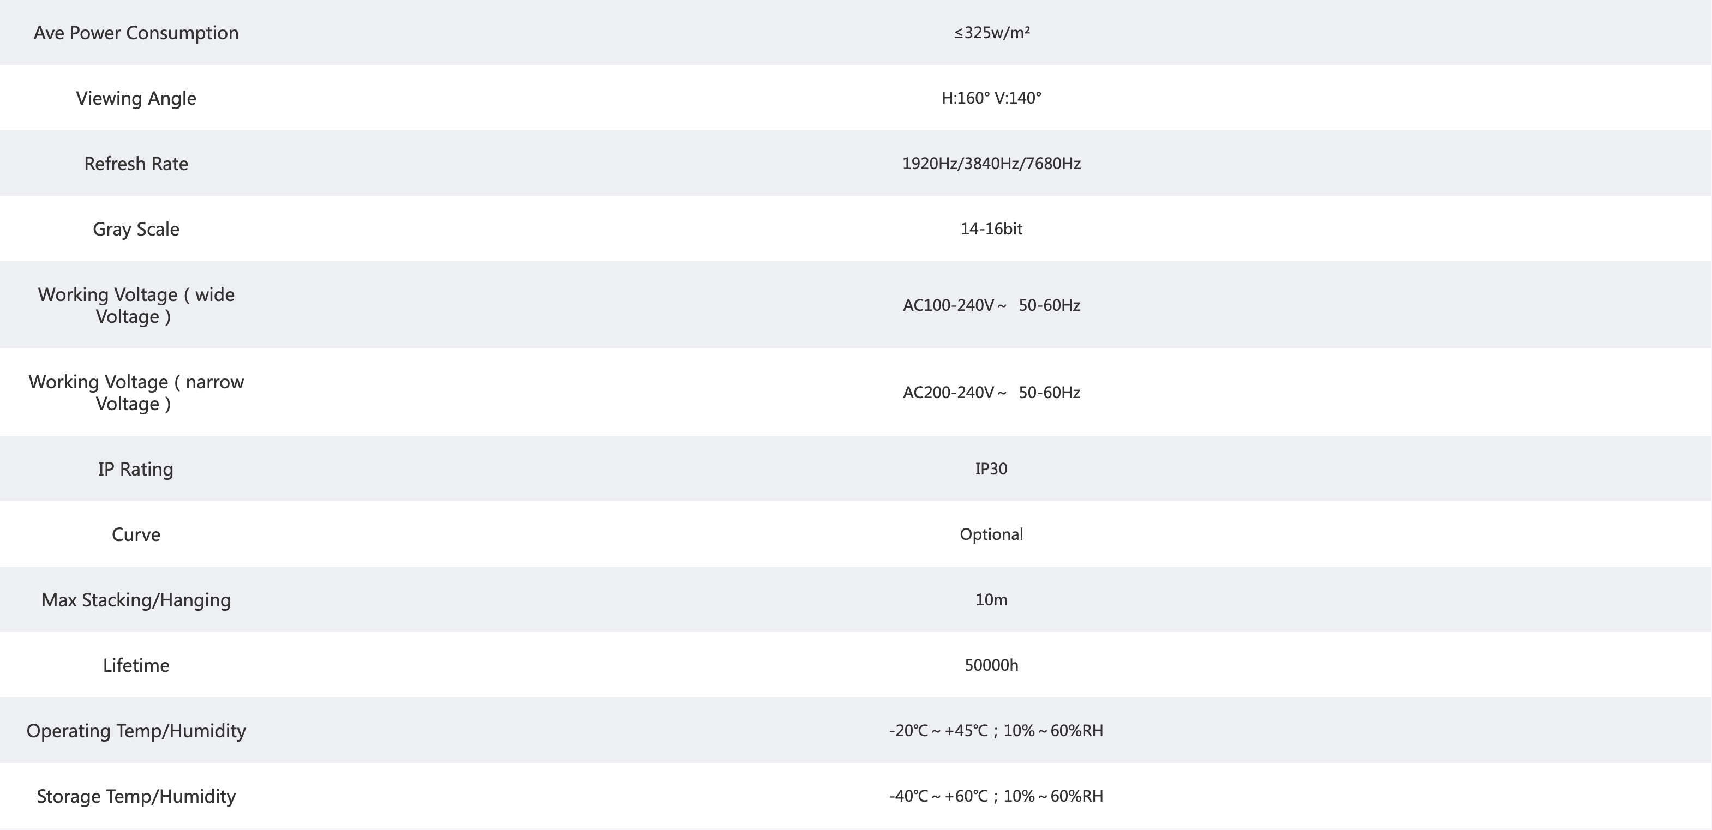Click the Curve Optional value
The image size is (1712, 830).
pyautogui.click(x=992, y=534)
